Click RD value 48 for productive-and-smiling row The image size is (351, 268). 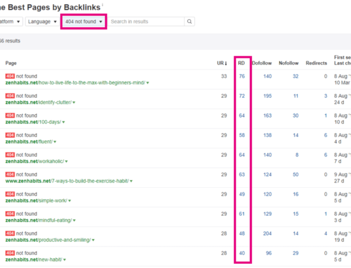[242, 233]
